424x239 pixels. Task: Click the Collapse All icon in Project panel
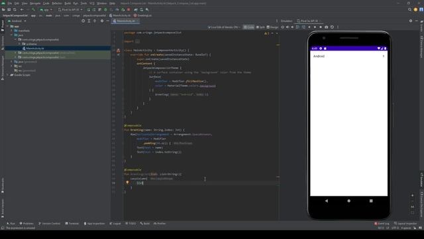(x=95, y=21)
